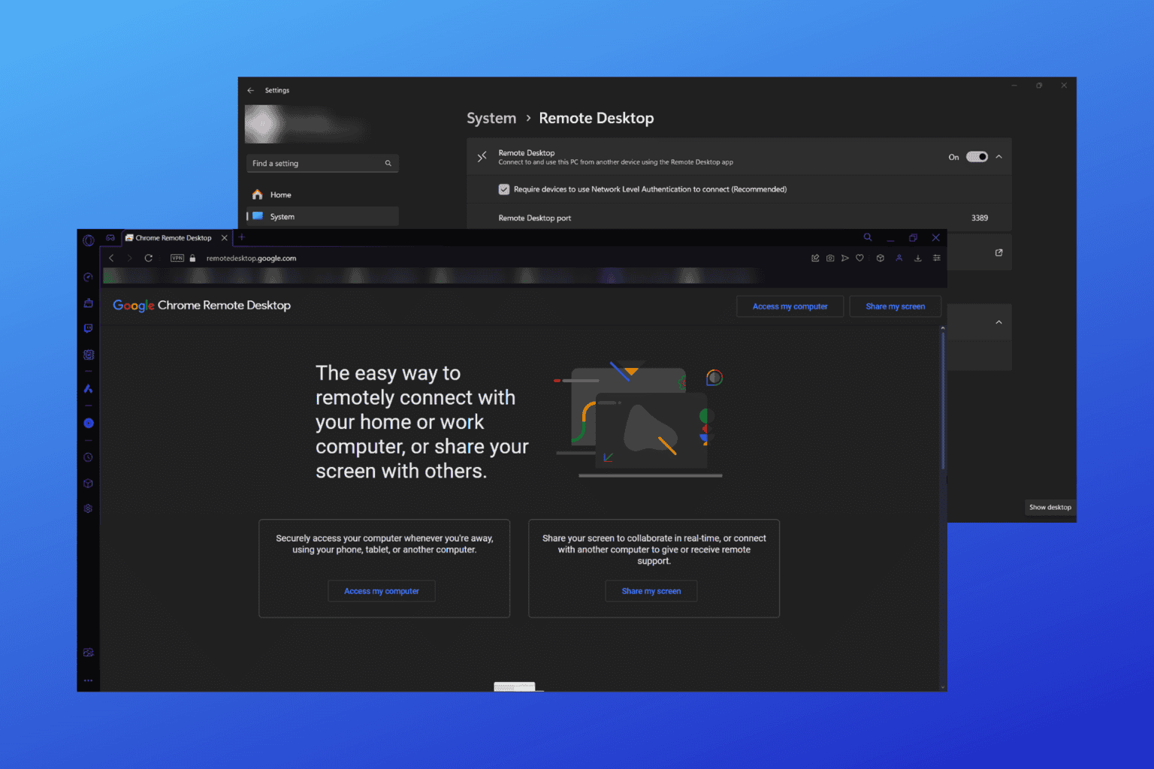Screen dimensions: 1154x769
Task: Click the Home icon in Settings sidebar
Action: 258,195
